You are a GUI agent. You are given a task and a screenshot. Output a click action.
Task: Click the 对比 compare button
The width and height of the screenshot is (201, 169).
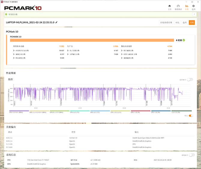pyautogui.click(x=177, y=22)
